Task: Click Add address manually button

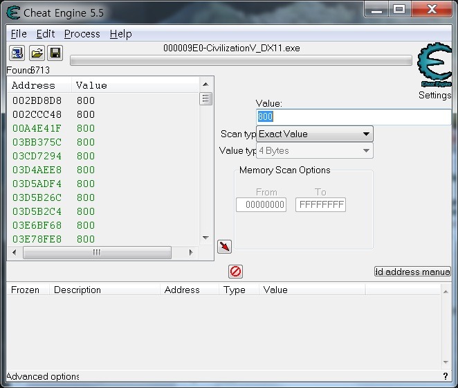Action: pos(412,272)
